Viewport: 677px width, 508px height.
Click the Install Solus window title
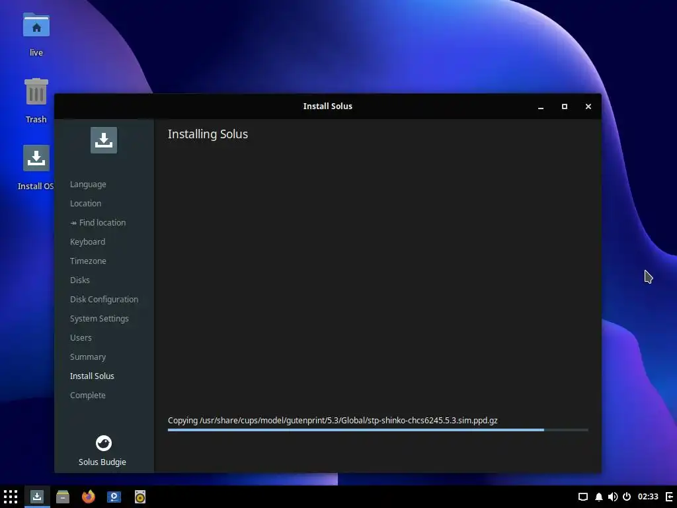pos(328,106)
